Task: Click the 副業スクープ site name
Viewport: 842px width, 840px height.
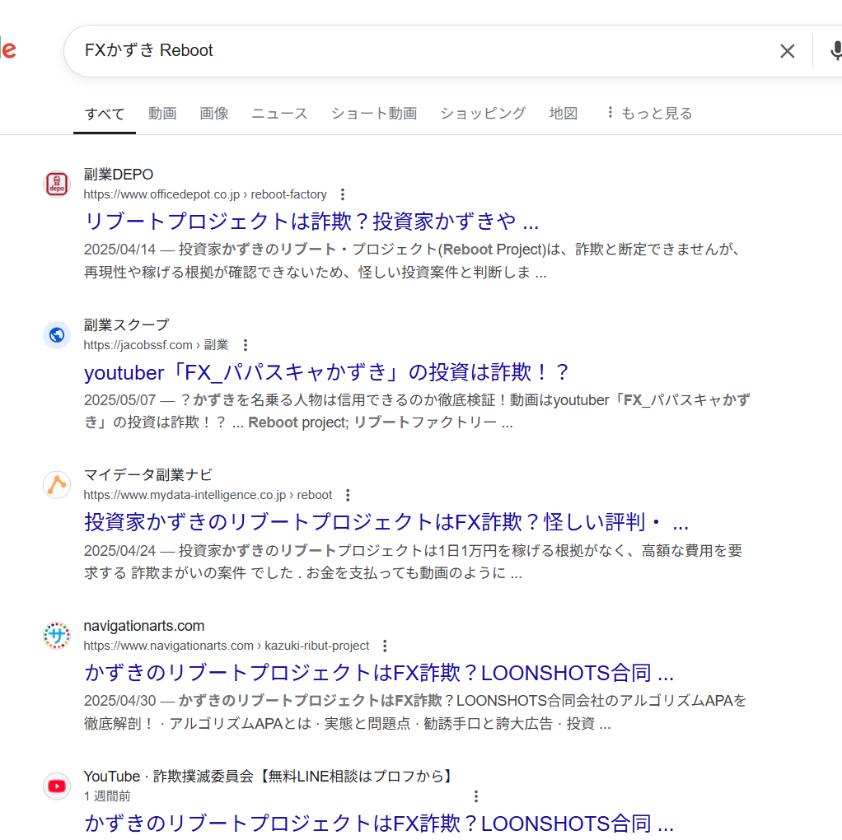Action: point(127,324)
